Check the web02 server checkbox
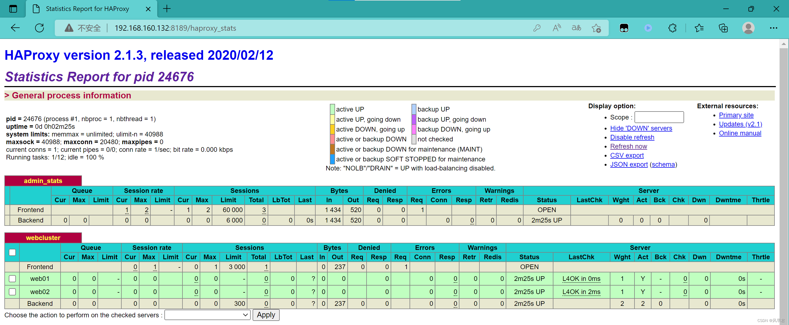The height and width of the screenshot is (325, 789). (x=12, y=292)
